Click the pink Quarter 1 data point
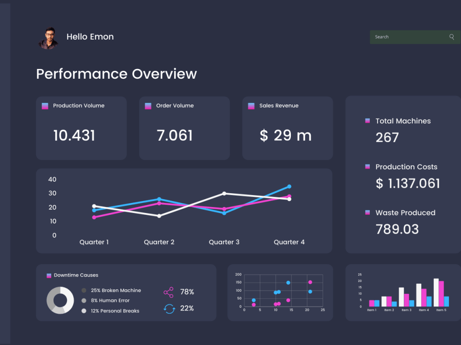 [94, 218]
